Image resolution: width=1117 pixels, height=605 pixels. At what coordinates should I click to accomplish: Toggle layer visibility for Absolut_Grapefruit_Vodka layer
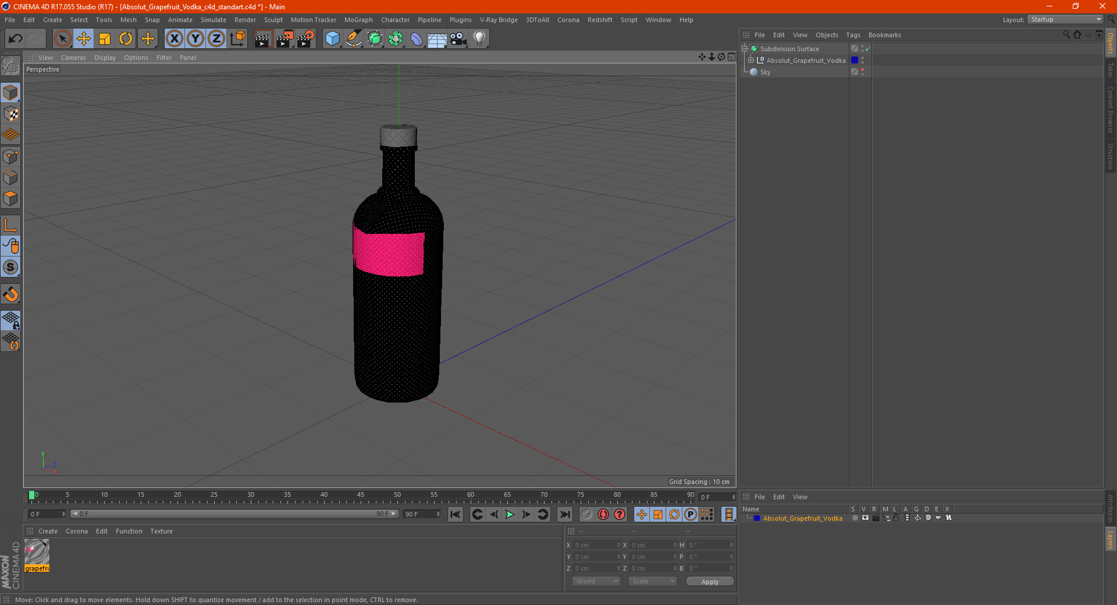pyautogui.click(x=865, y=518)
